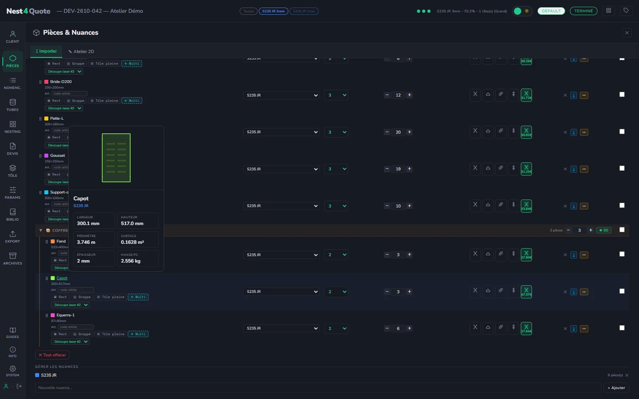Check the Bride-D200 row checkbox
This screenshot has height=399, width=639.
622,95
